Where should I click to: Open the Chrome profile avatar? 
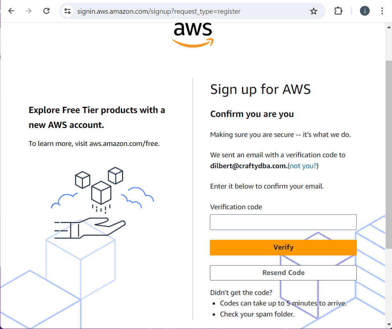click(365, 11)
